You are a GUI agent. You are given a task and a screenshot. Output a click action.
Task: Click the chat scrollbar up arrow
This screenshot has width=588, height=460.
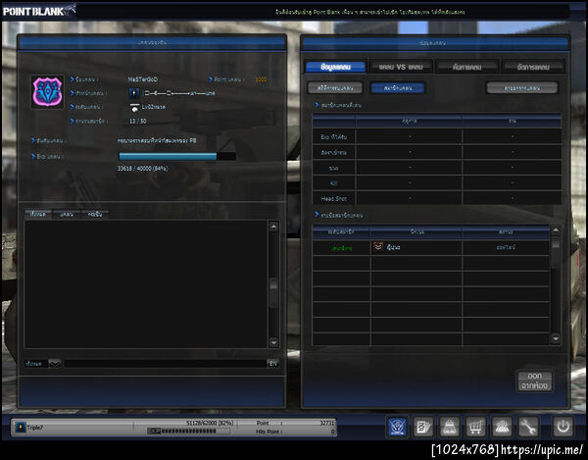click(273, 227)
